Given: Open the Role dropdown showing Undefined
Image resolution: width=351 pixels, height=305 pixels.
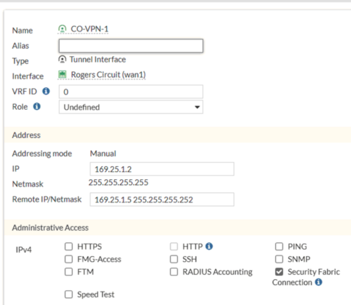Looking at the screenshot, I should tap(131, 107).
